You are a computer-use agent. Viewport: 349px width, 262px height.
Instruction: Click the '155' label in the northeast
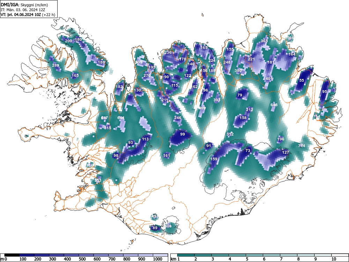[x=230, y=49]
